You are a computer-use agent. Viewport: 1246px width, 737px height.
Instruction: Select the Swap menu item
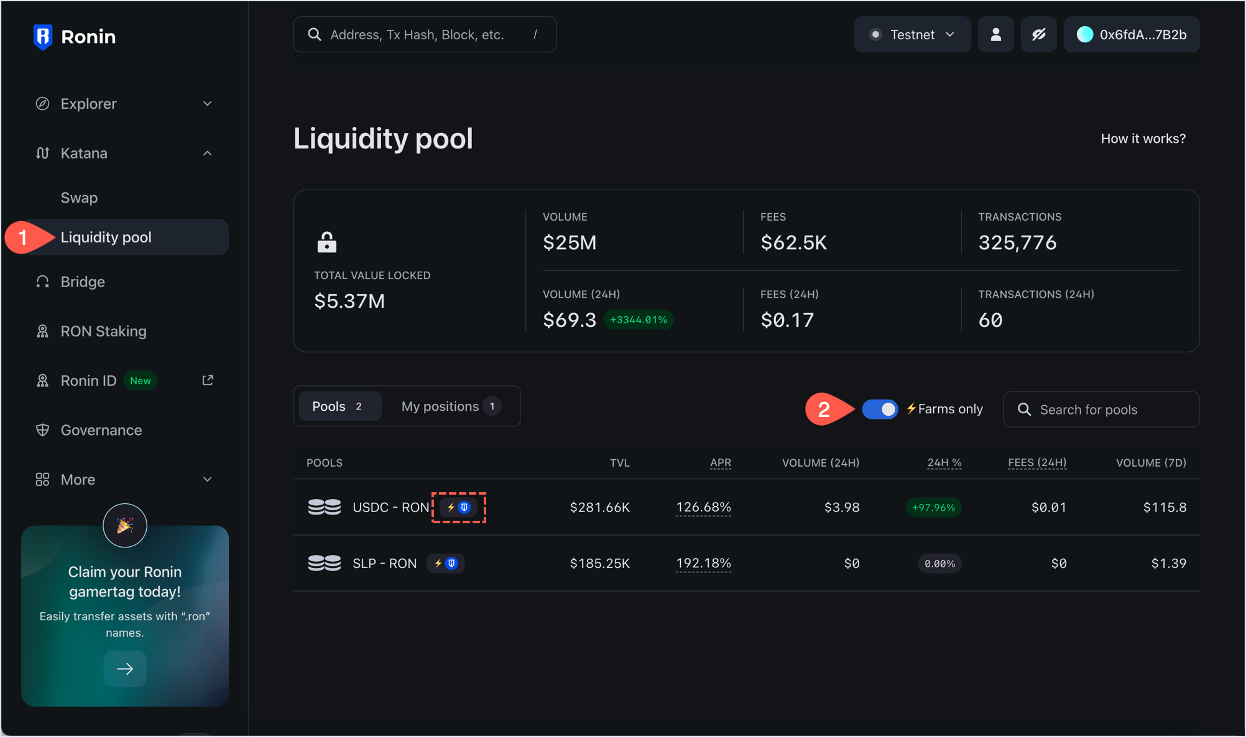79,198
